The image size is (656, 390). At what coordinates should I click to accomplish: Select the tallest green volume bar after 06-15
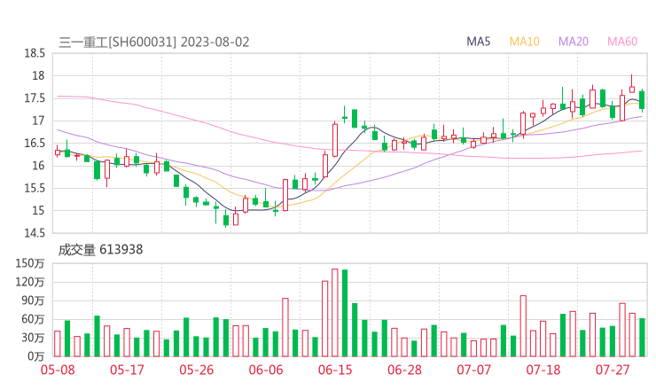pyautogui.click(x=345, y=313)
